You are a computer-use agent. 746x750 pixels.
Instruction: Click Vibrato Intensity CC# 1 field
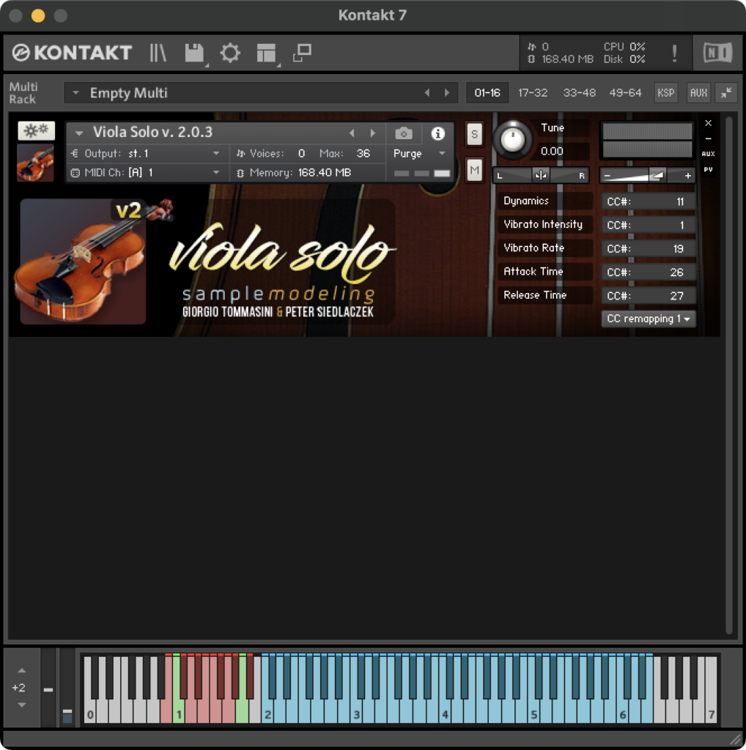tap(649, 225)
